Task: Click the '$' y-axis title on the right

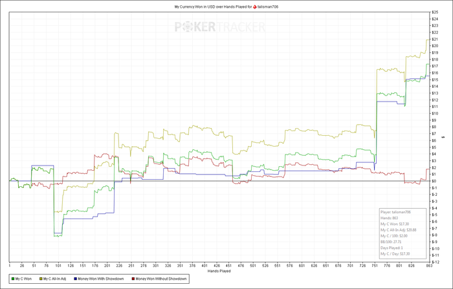Action: click(443, 137)
